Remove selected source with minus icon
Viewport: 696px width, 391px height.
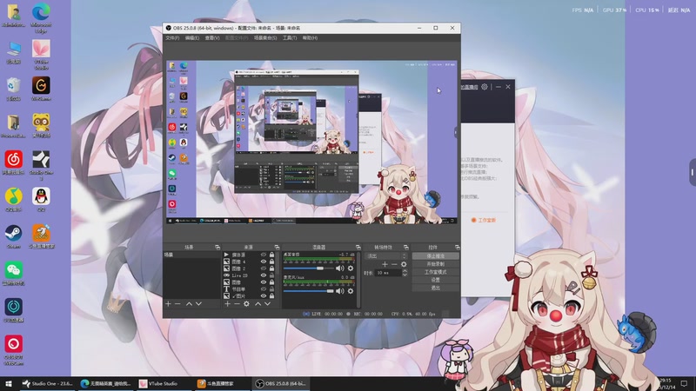(x=237, y=303)
